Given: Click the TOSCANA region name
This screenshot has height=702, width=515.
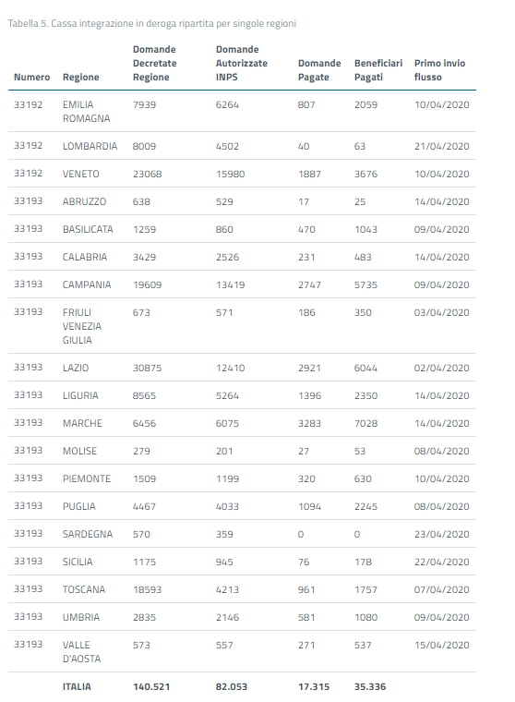Looking at the screenshot, I should tap(84, 589).
